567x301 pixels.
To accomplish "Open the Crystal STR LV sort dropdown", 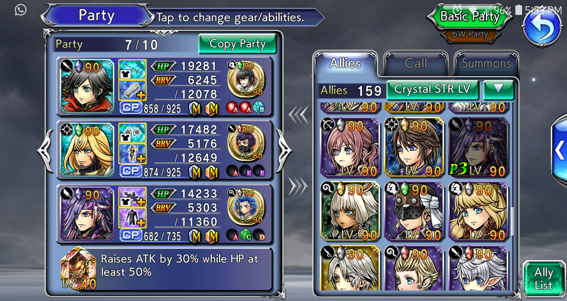I will (432, 90).
